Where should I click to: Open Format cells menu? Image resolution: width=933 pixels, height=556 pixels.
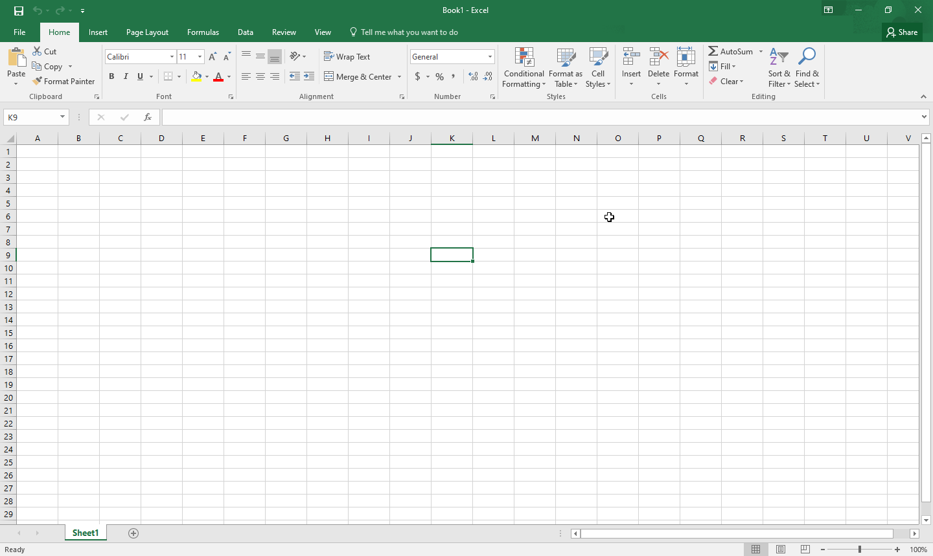click(x=686, y=67)
